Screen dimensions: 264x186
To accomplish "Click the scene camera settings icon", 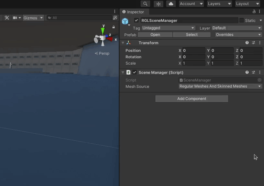I will click(x=15, y=18).
